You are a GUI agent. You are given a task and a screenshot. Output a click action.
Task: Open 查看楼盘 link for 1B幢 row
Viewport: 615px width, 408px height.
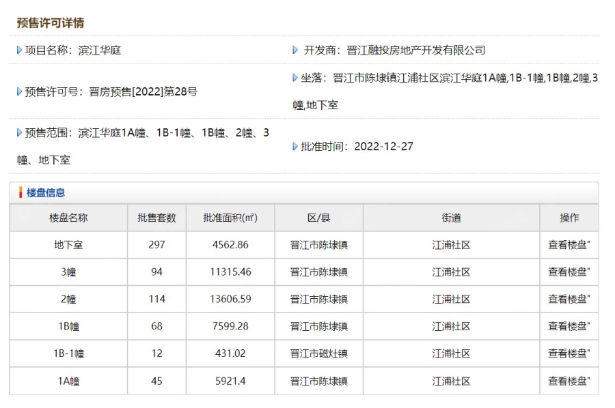point(569,326)
